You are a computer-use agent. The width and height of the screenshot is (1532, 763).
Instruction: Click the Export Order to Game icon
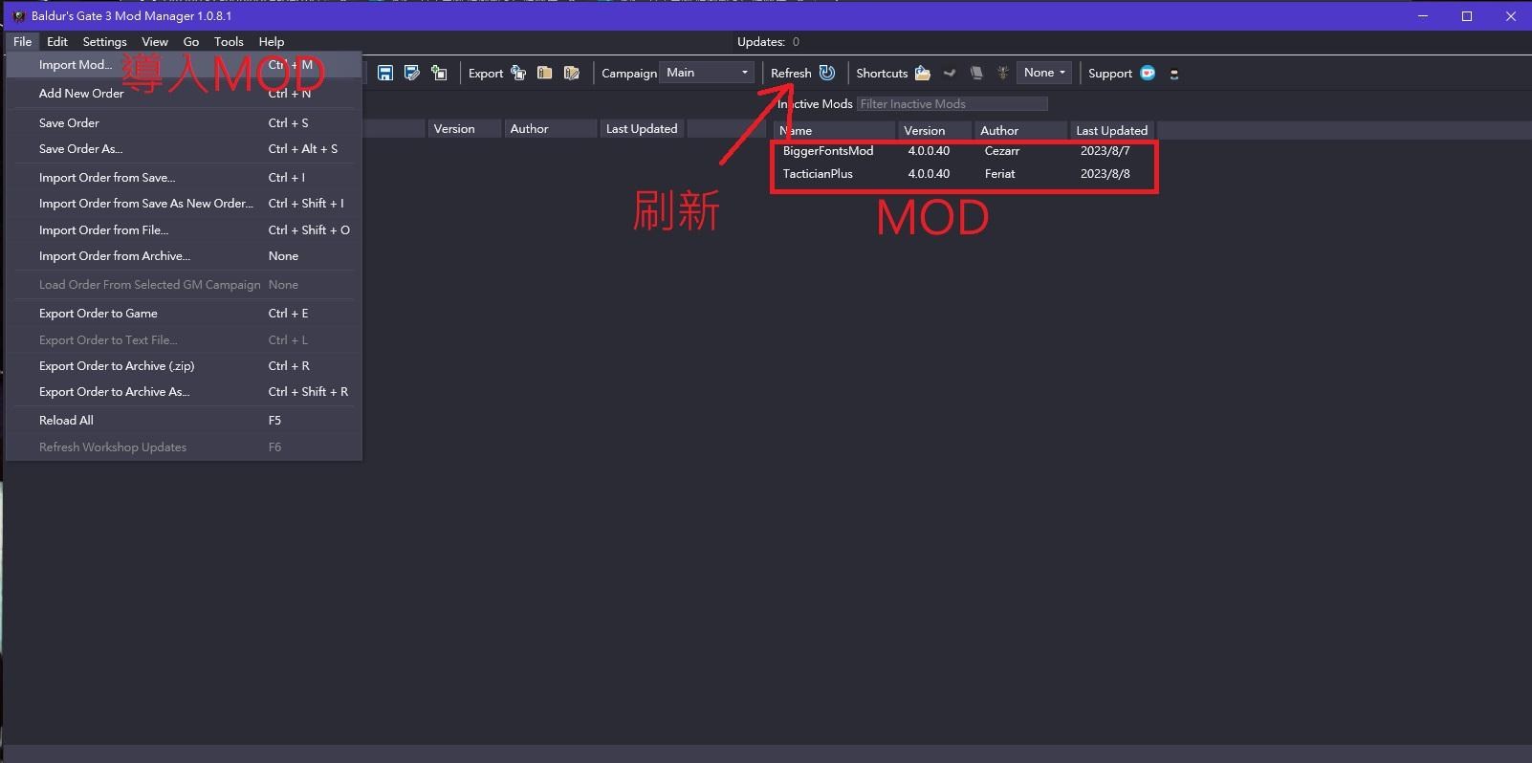pos(518,73)
